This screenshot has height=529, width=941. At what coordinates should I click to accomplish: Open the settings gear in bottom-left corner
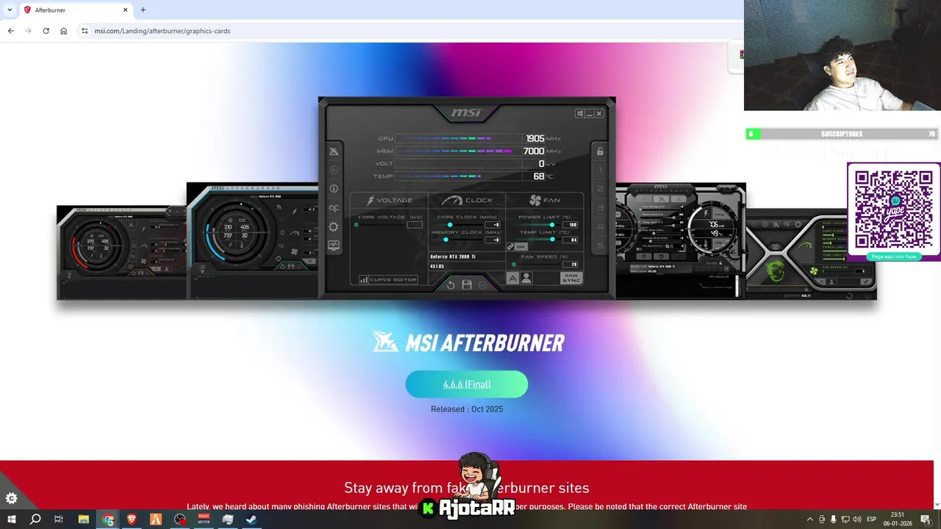11,499
